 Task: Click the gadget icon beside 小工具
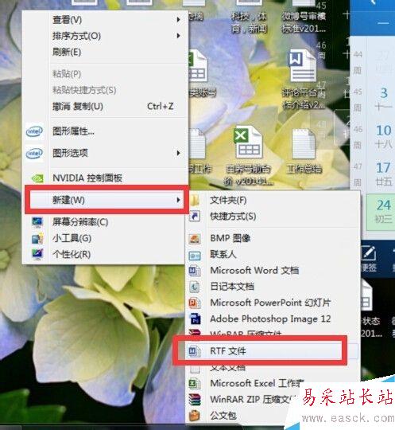click(x=37, y=238)
